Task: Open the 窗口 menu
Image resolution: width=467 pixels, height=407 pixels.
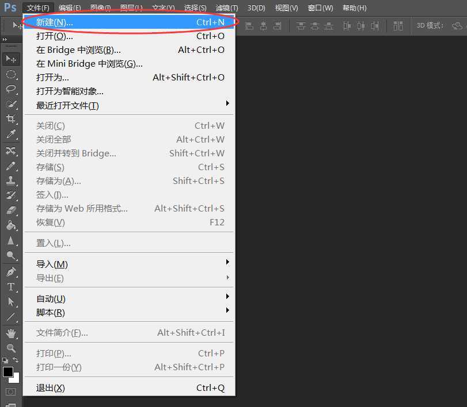Action: (x=320, y=7)
